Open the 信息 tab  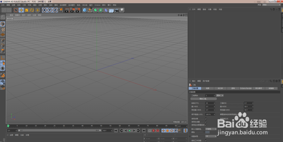pyautogui.click(x=207, y=88)
